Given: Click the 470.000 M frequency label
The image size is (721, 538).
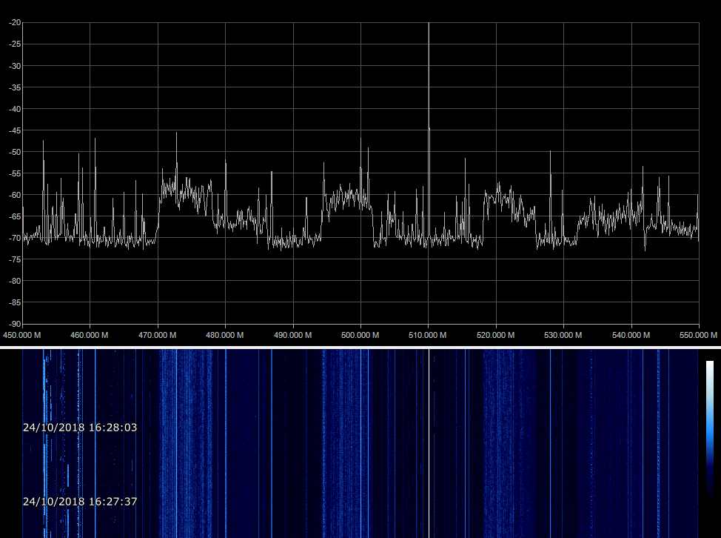Looking at the screenshot, I should tap(157, 335).
